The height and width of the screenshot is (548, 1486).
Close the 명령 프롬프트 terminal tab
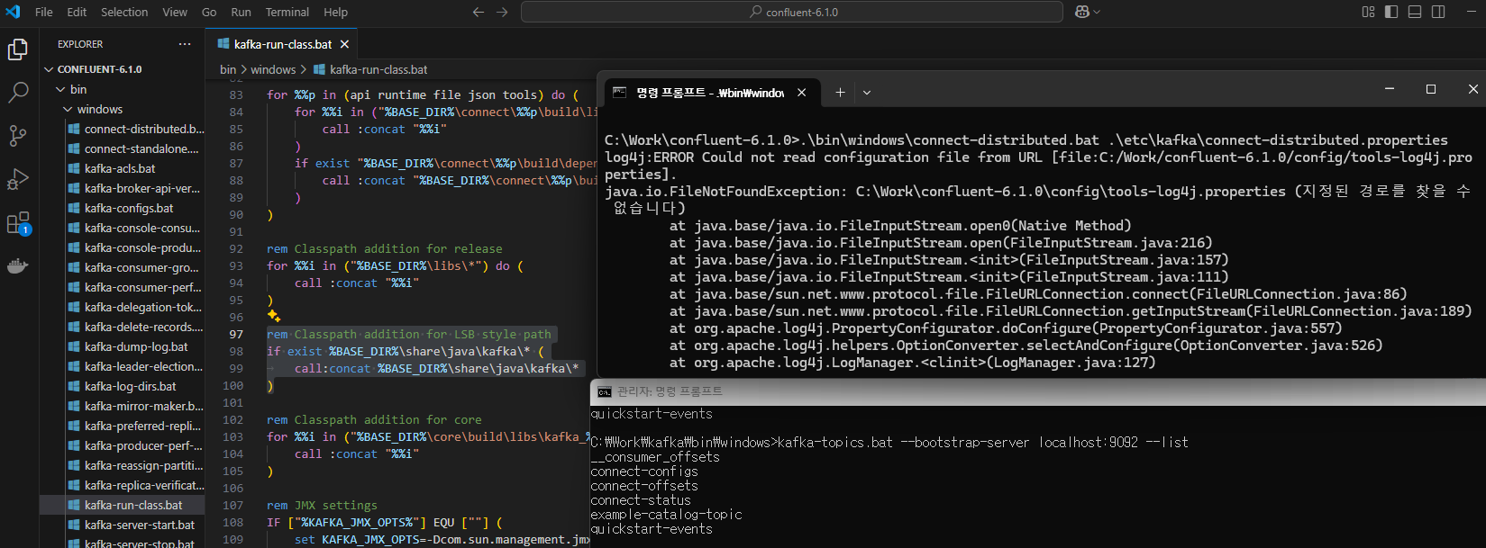801,93
